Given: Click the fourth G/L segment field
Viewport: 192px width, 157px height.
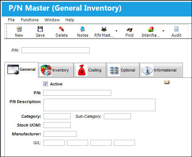Looking at the screenshot, I should click(124, 143).
